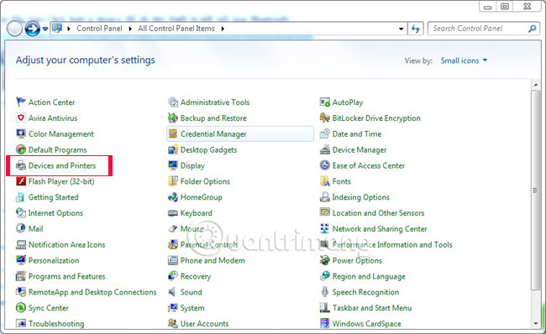This screenshot has height=334, width=546.
Task: Open the Keyboard icon
Action: click(173, 213)
